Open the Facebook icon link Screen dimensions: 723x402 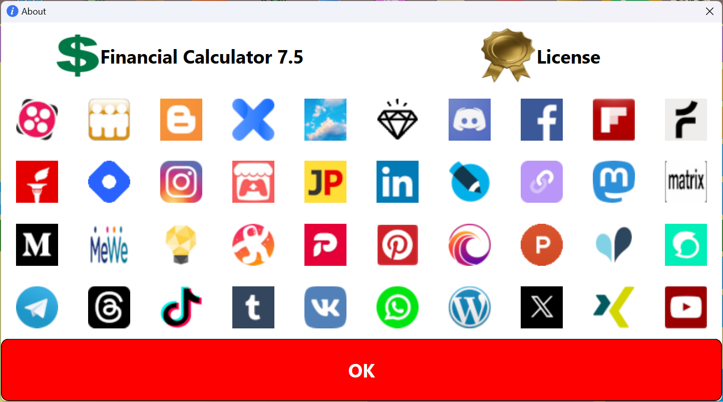pyautogui.click(x=542, y=120)
